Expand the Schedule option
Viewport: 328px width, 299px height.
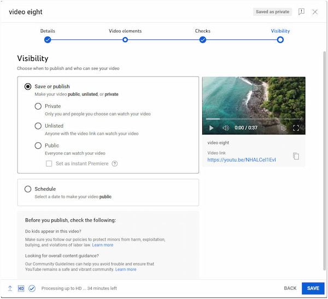[28, 189]
